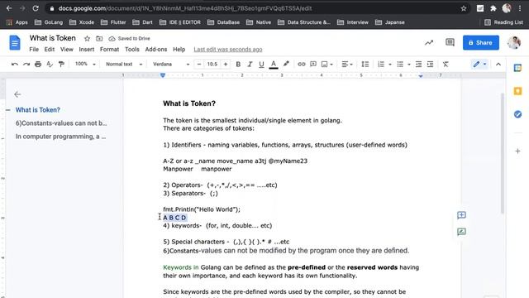Open Calendar in the side panel
Viewport: 529px width, 298px height.
point(518,68)
